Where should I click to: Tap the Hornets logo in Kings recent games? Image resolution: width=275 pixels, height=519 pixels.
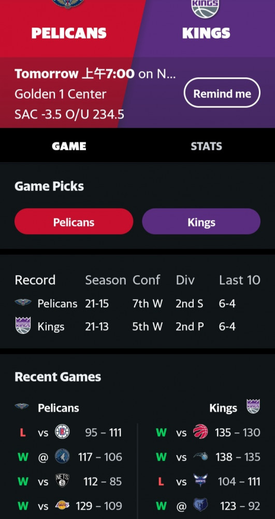[200, 481]
